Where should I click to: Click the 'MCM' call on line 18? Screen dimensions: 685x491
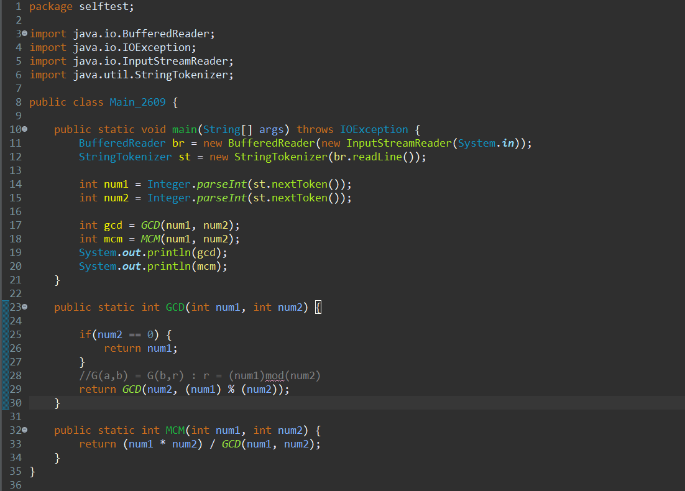[150, 239]
